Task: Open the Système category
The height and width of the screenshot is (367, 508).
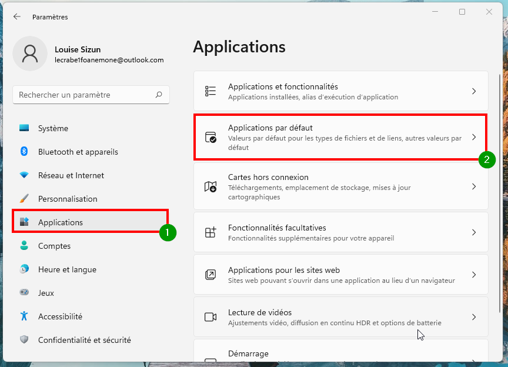Action: click(91, 128)
